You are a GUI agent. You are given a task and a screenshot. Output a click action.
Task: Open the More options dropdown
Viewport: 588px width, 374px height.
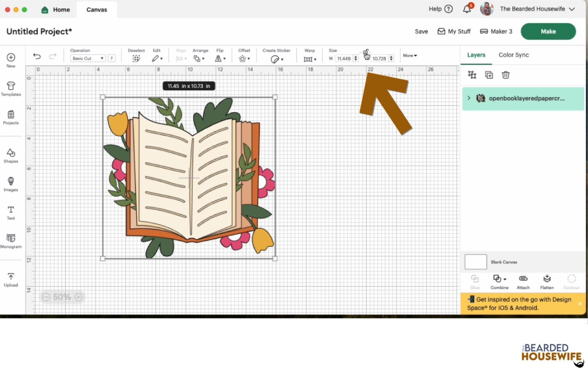click(409, 56)
